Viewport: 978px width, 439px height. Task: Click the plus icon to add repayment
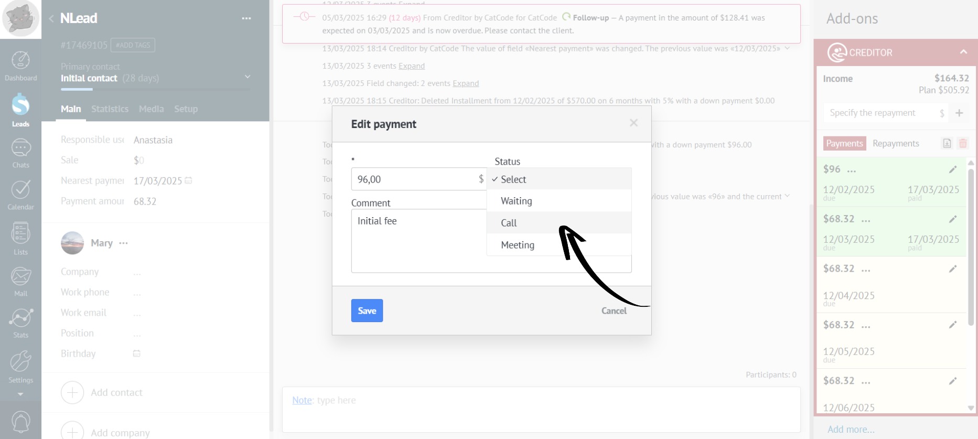[959, 113]
